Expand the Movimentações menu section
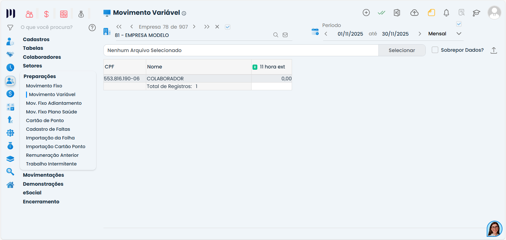The image size is (506, 240). click(x=43, y=175)
